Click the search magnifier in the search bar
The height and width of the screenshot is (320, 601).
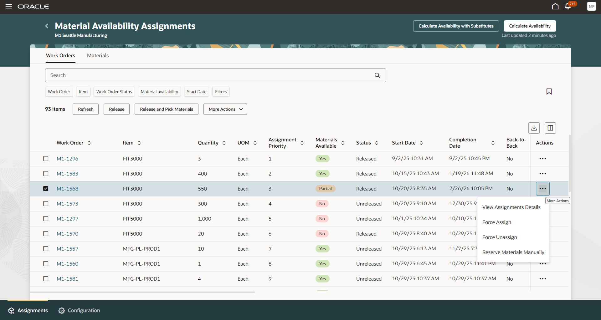point(377,75)
